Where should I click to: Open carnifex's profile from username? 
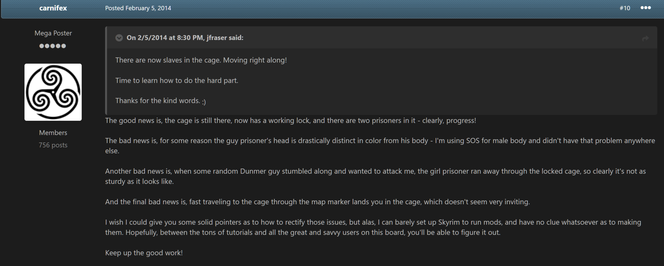coord(53,8)
